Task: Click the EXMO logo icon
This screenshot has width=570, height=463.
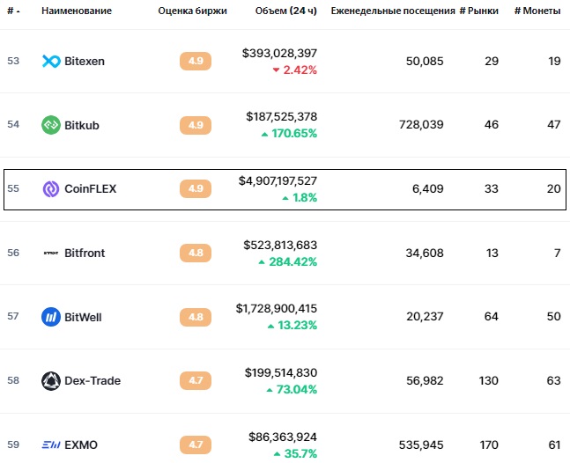Action: (51, 445)
